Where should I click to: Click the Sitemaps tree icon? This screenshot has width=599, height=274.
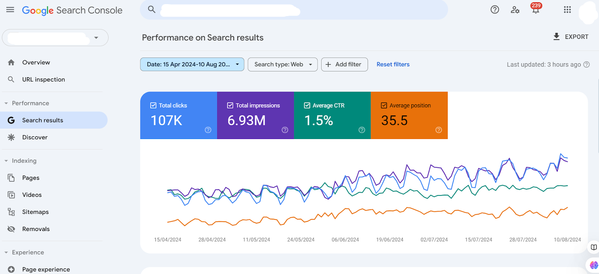11,212
